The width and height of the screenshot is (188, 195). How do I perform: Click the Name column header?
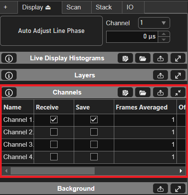click(x=18, y=107)
